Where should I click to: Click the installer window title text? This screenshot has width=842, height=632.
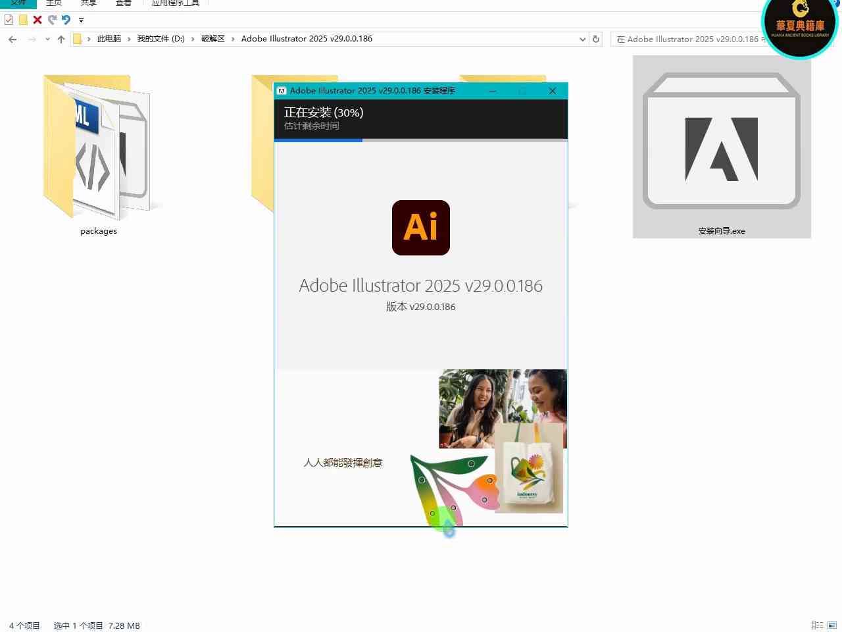[x=372, y=91]
